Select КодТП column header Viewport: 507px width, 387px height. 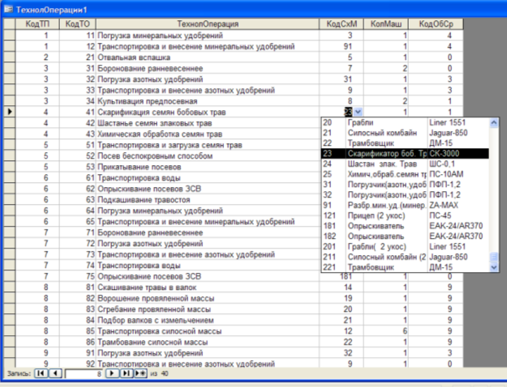(37, 24)
